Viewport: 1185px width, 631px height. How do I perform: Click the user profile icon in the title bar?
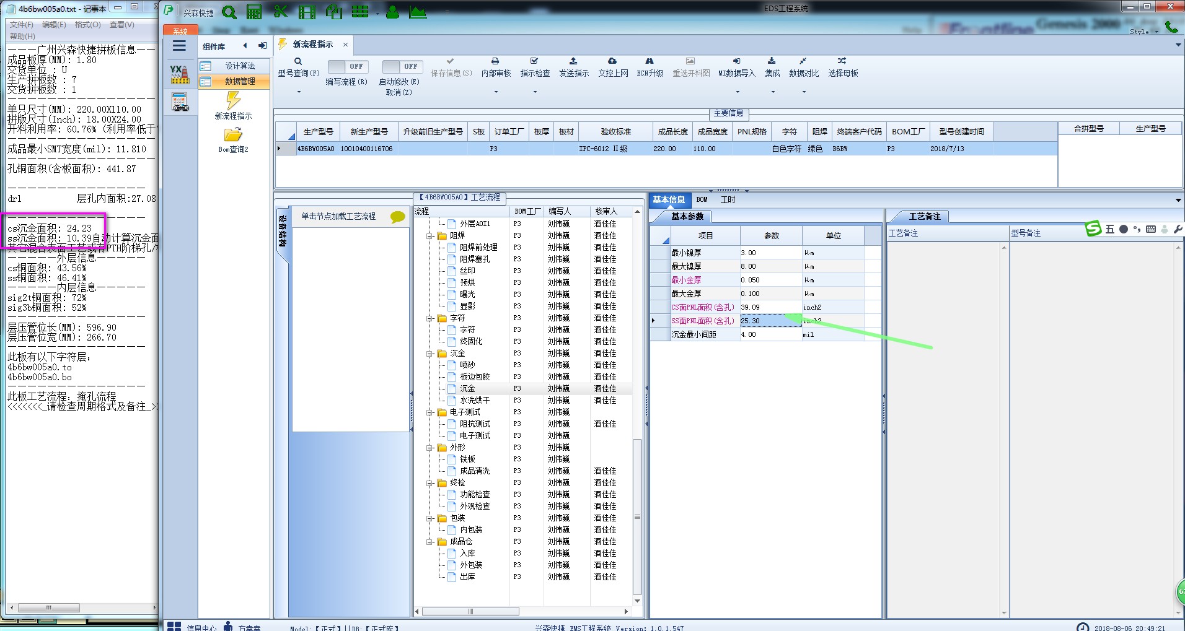coord(392,12)
